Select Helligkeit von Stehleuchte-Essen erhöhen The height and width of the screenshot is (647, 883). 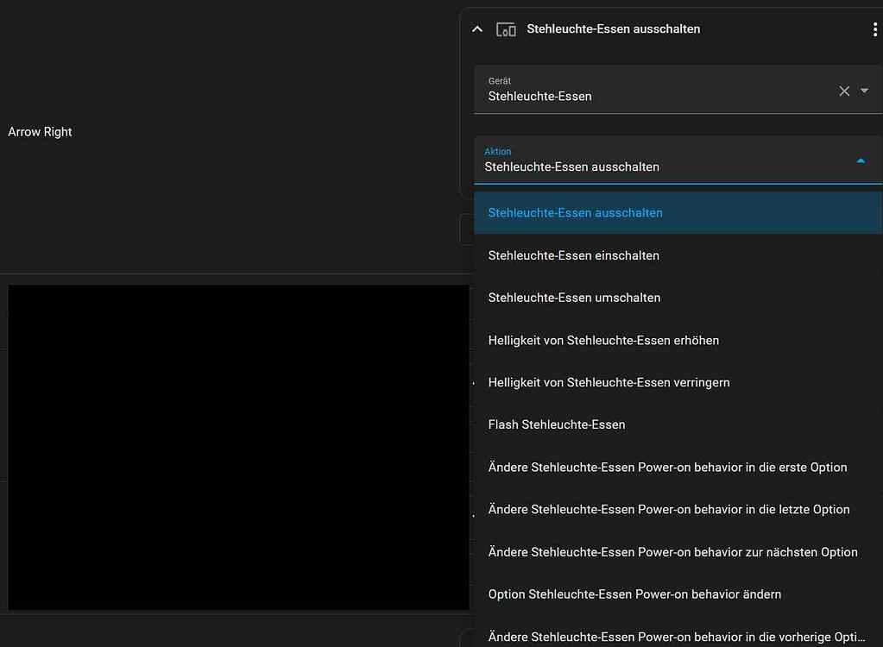pos(678,341)
